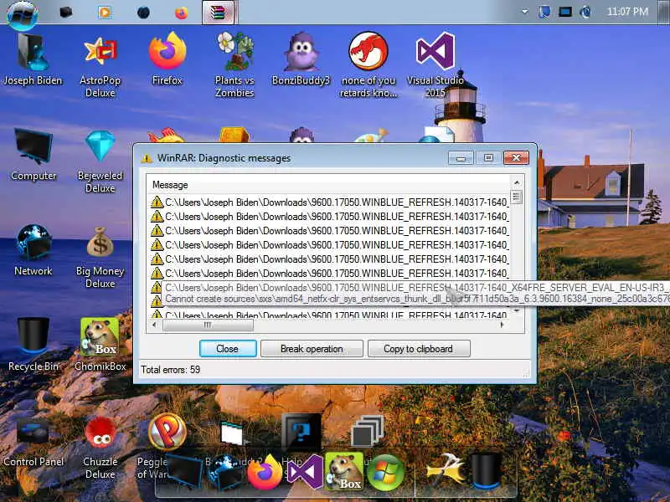Click Firefox icon in the bottom dock
The image size is (670, 502).
[x=265, y=472]
